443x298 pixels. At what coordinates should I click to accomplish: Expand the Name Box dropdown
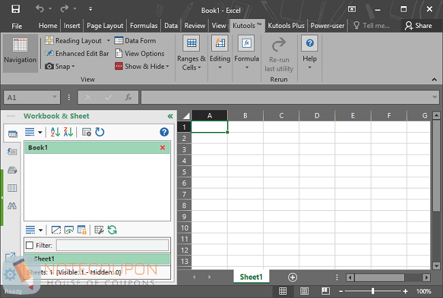click(x=55, y=97)
